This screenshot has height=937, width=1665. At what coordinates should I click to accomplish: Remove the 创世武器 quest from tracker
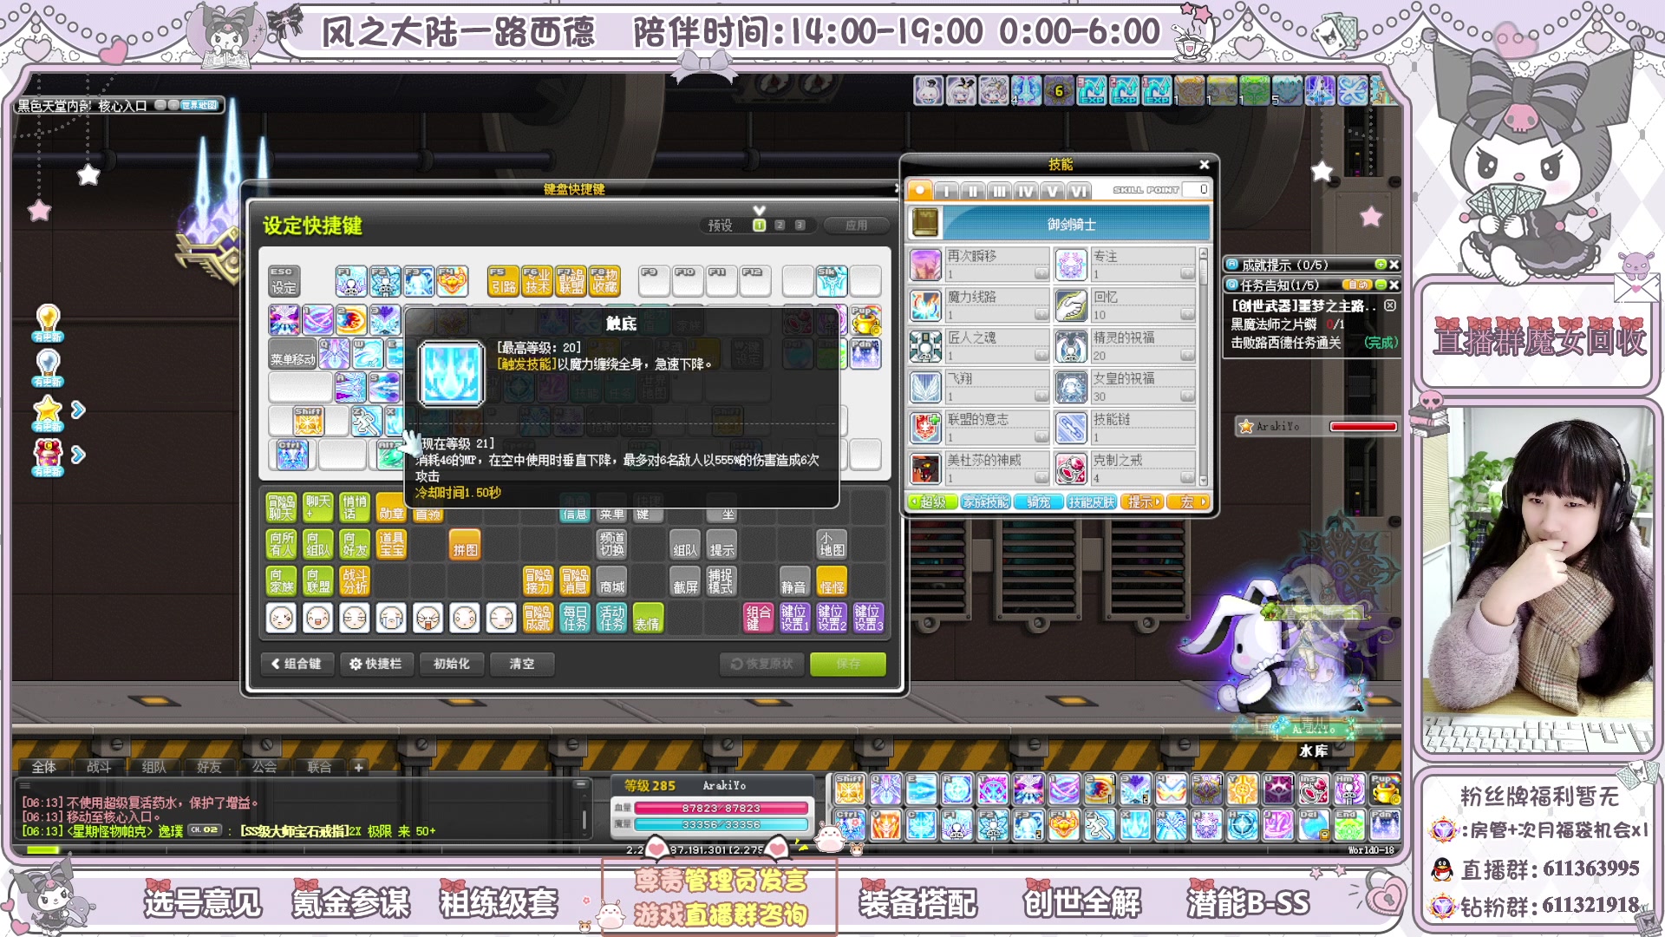tap(1390, 305)
